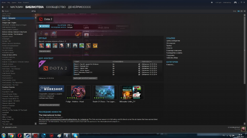Collapse sidebar with the small arrow
Image resolution: width=247 pixels, height=138 pixels.
click(36, 15)
